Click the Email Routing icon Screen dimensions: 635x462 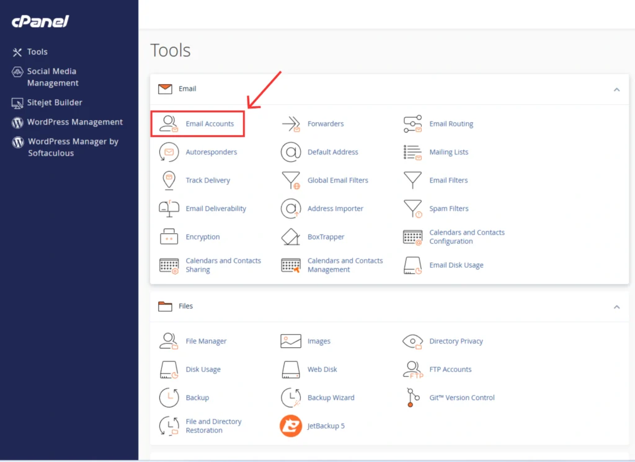coord(412,123)
